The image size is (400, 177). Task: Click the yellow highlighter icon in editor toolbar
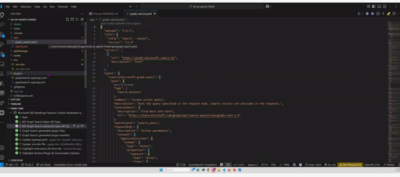(x=389, y=14)
